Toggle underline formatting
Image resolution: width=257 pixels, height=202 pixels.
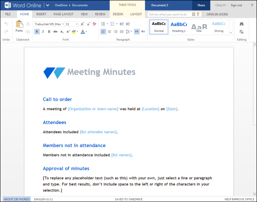(x=49, y=32)
